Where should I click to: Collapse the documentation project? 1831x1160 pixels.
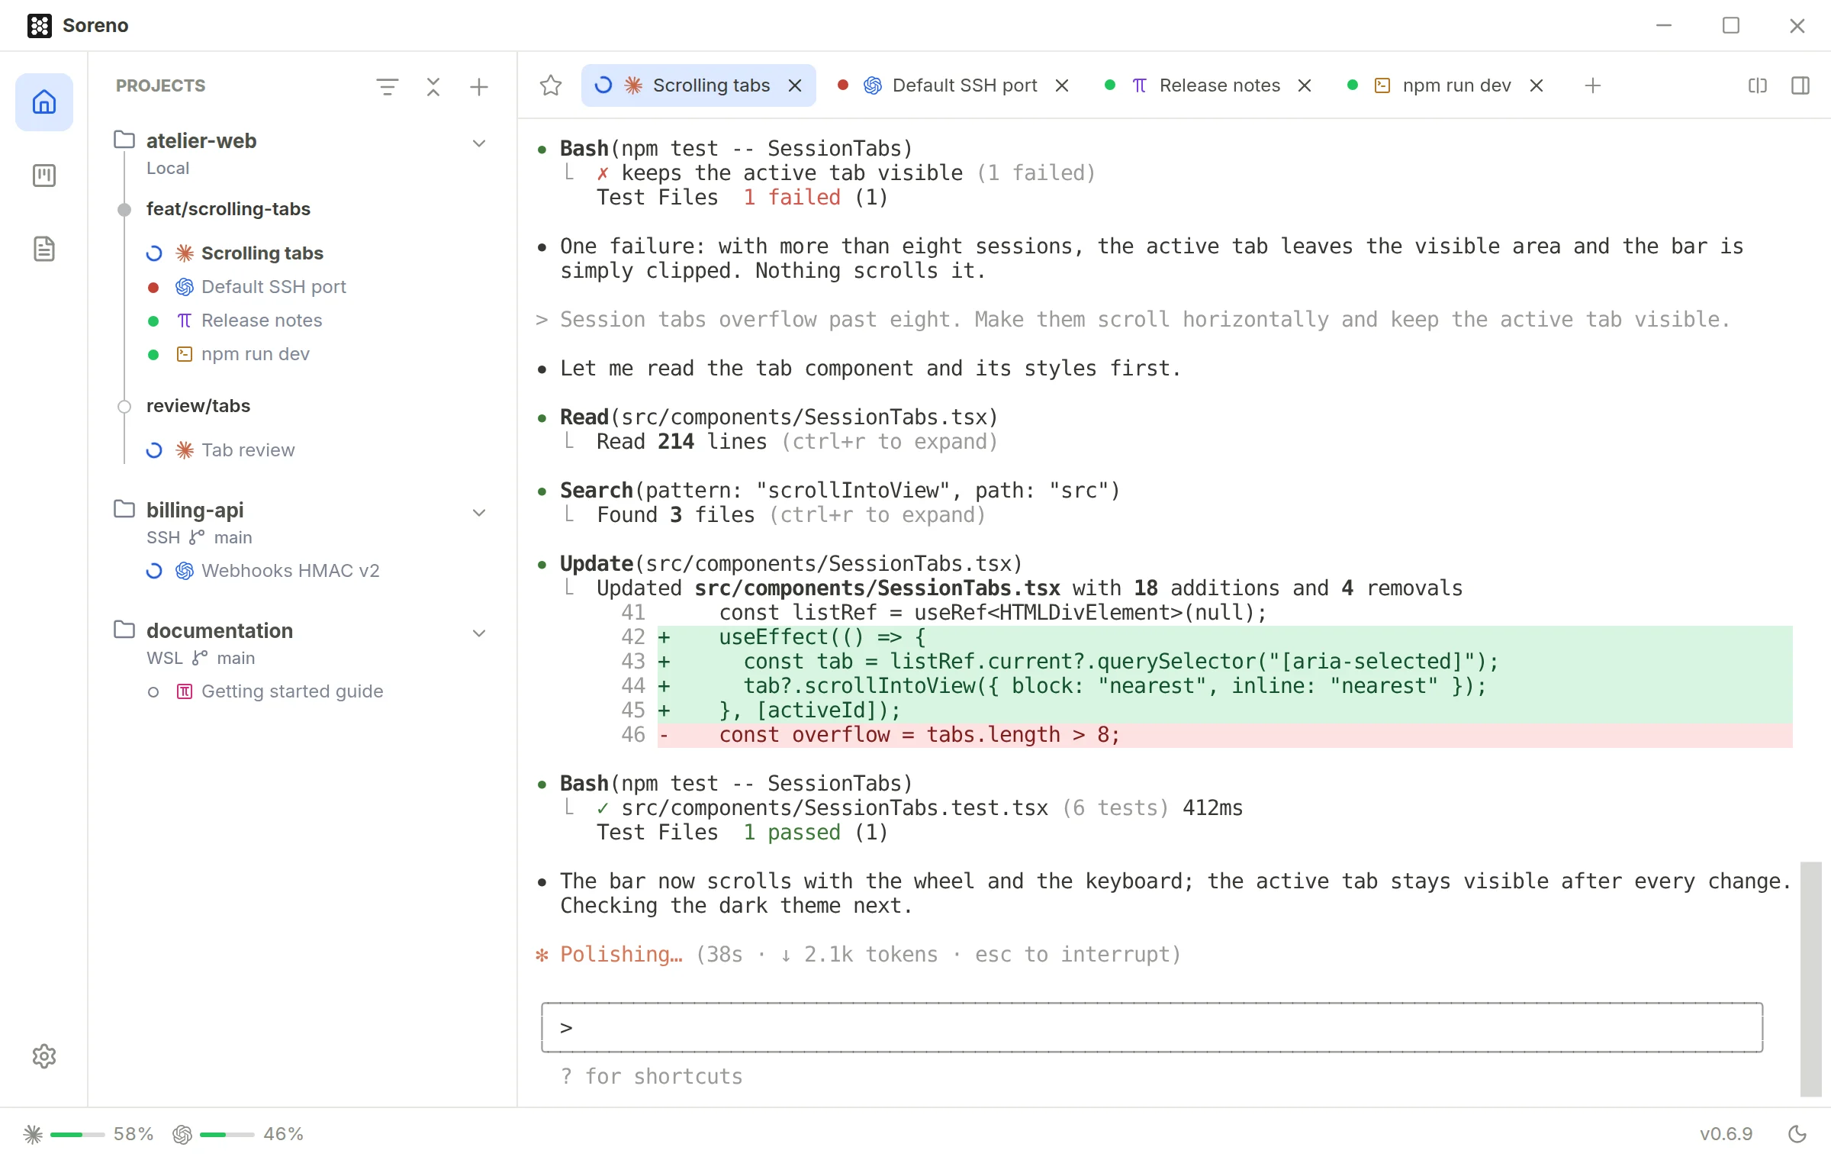click(479, 633)
